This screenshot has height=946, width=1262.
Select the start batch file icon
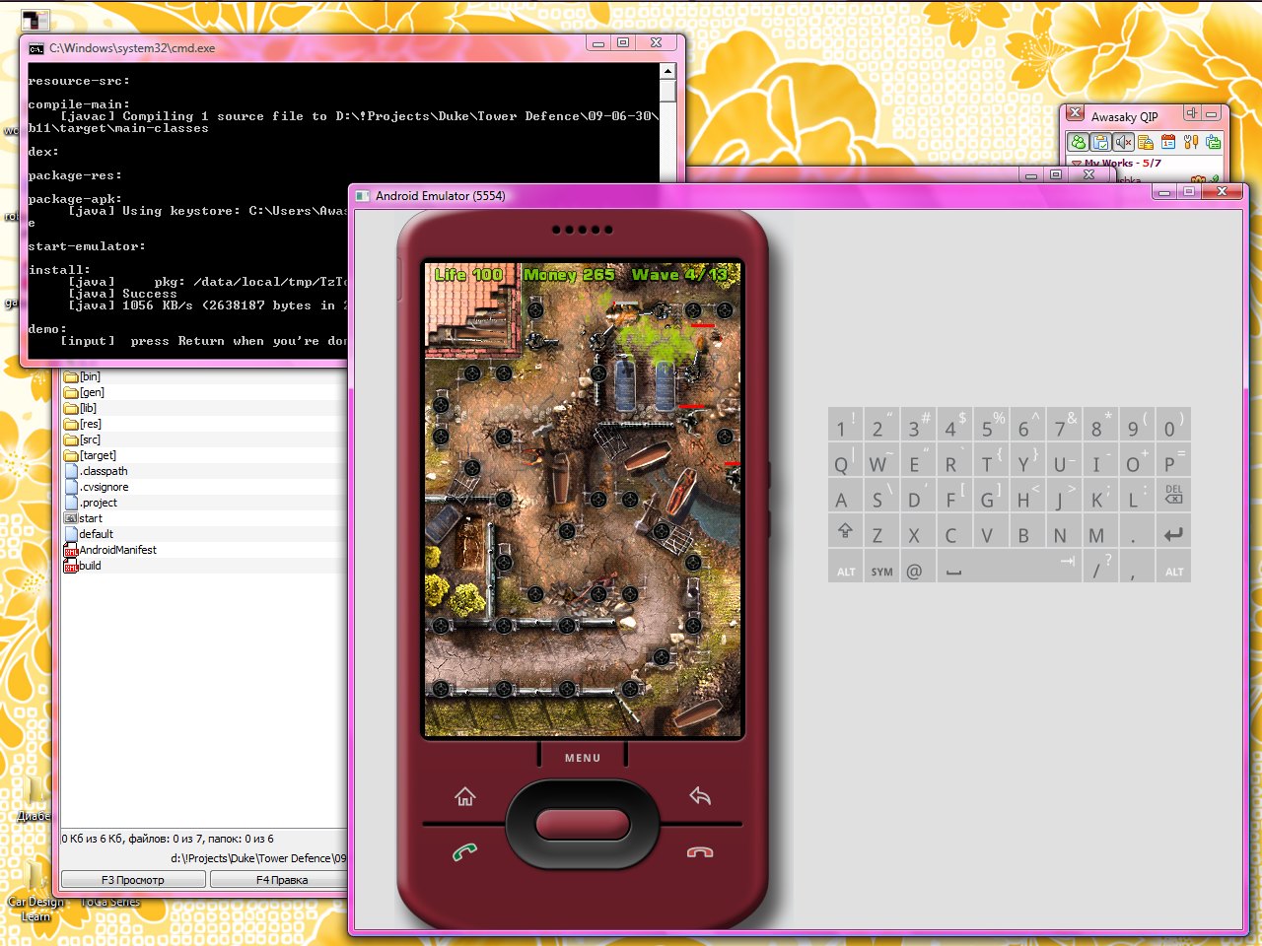[71, 518]
